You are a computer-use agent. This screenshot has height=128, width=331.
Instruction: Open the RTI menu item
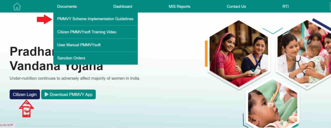coord(285,6)
